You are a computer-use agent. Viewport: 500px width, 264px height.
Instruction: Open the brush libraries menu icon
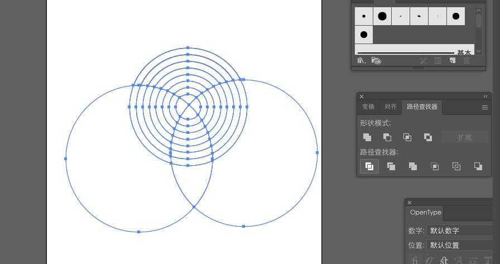click(x=362, y=60)
